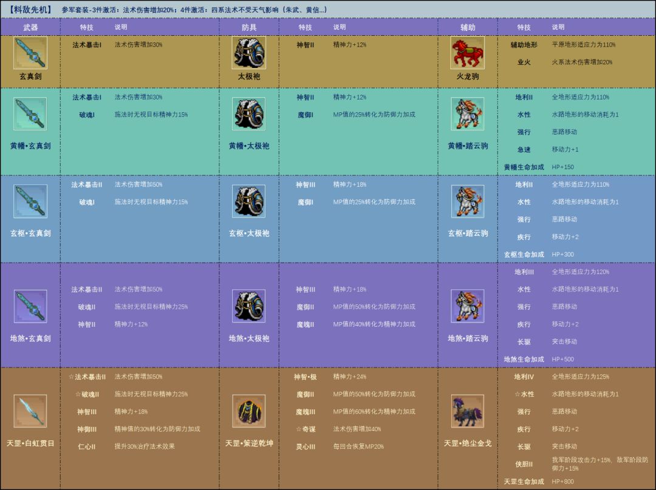Click the 玄枢•太极袍 name label
The image size is (656, 490).
pyautogui.click(x=249, y=233)
